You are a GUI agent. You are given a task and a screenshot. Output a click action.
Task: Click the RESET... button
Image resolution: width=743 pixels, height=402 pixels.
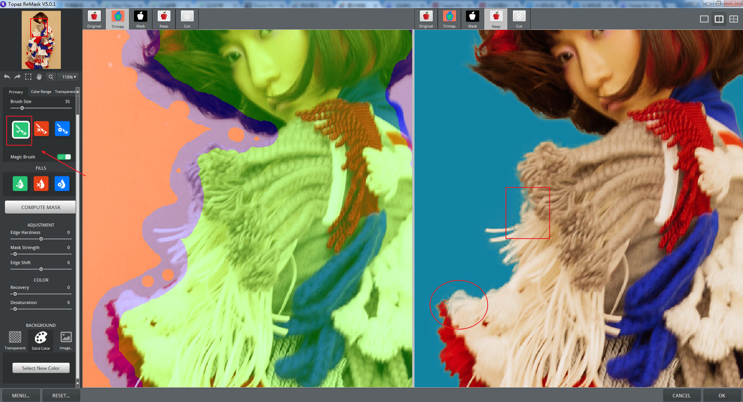(x=61, y=395)
